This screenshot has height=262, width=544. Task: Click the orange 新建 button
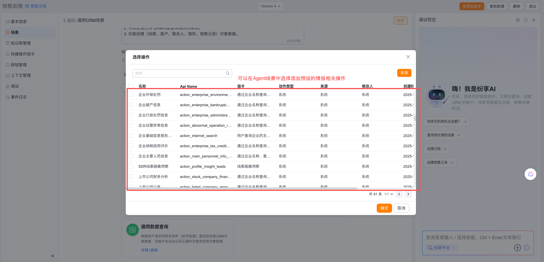point(404,73)
